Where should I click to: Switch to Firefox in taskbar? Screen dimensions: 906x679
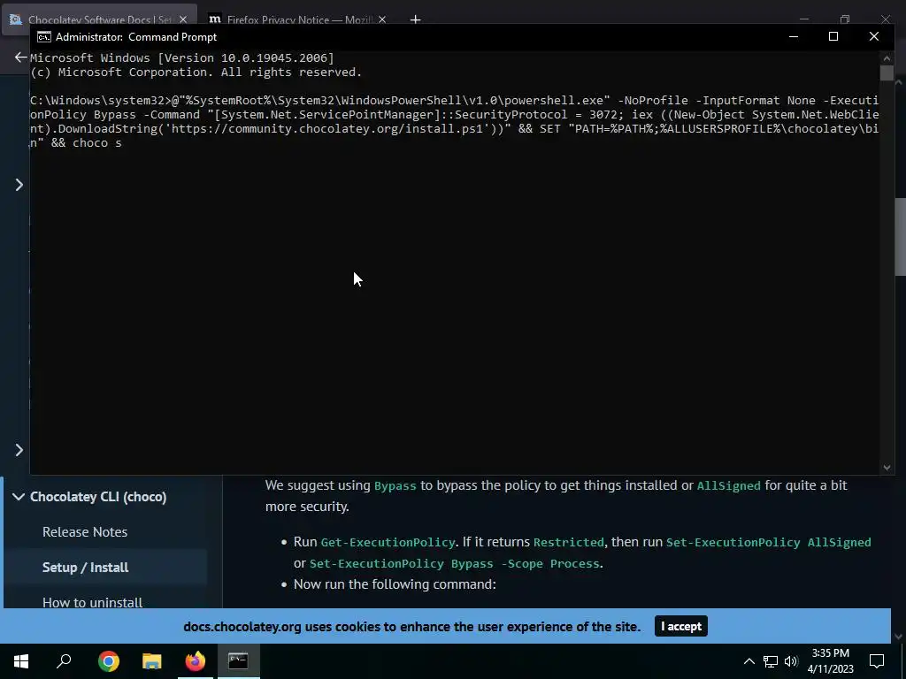coord(196,661)
